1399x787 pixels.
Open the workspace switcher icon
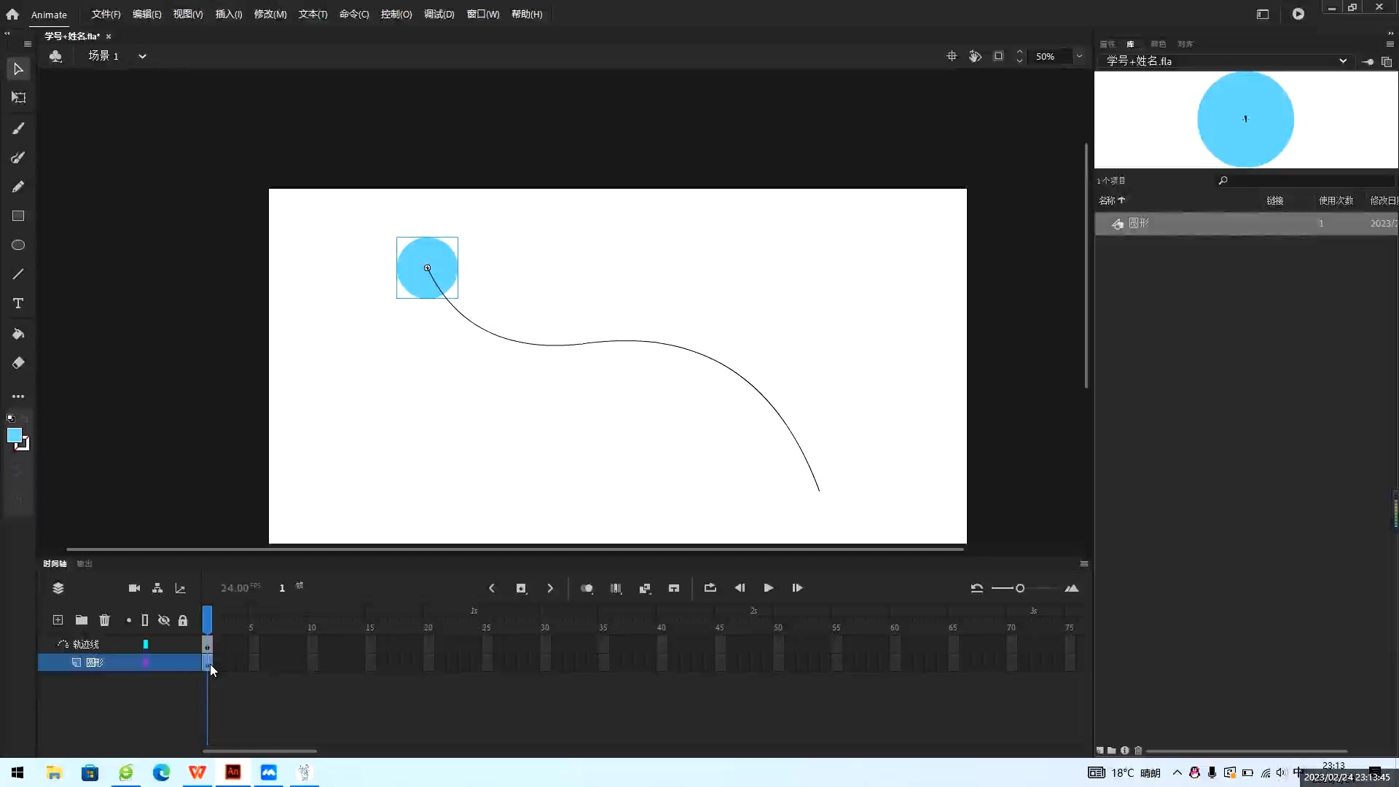(1263, 14)
